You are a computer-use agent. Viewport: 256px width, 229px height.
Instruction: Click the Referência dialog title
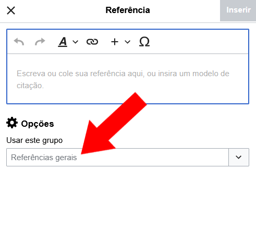tap(128, 10)
